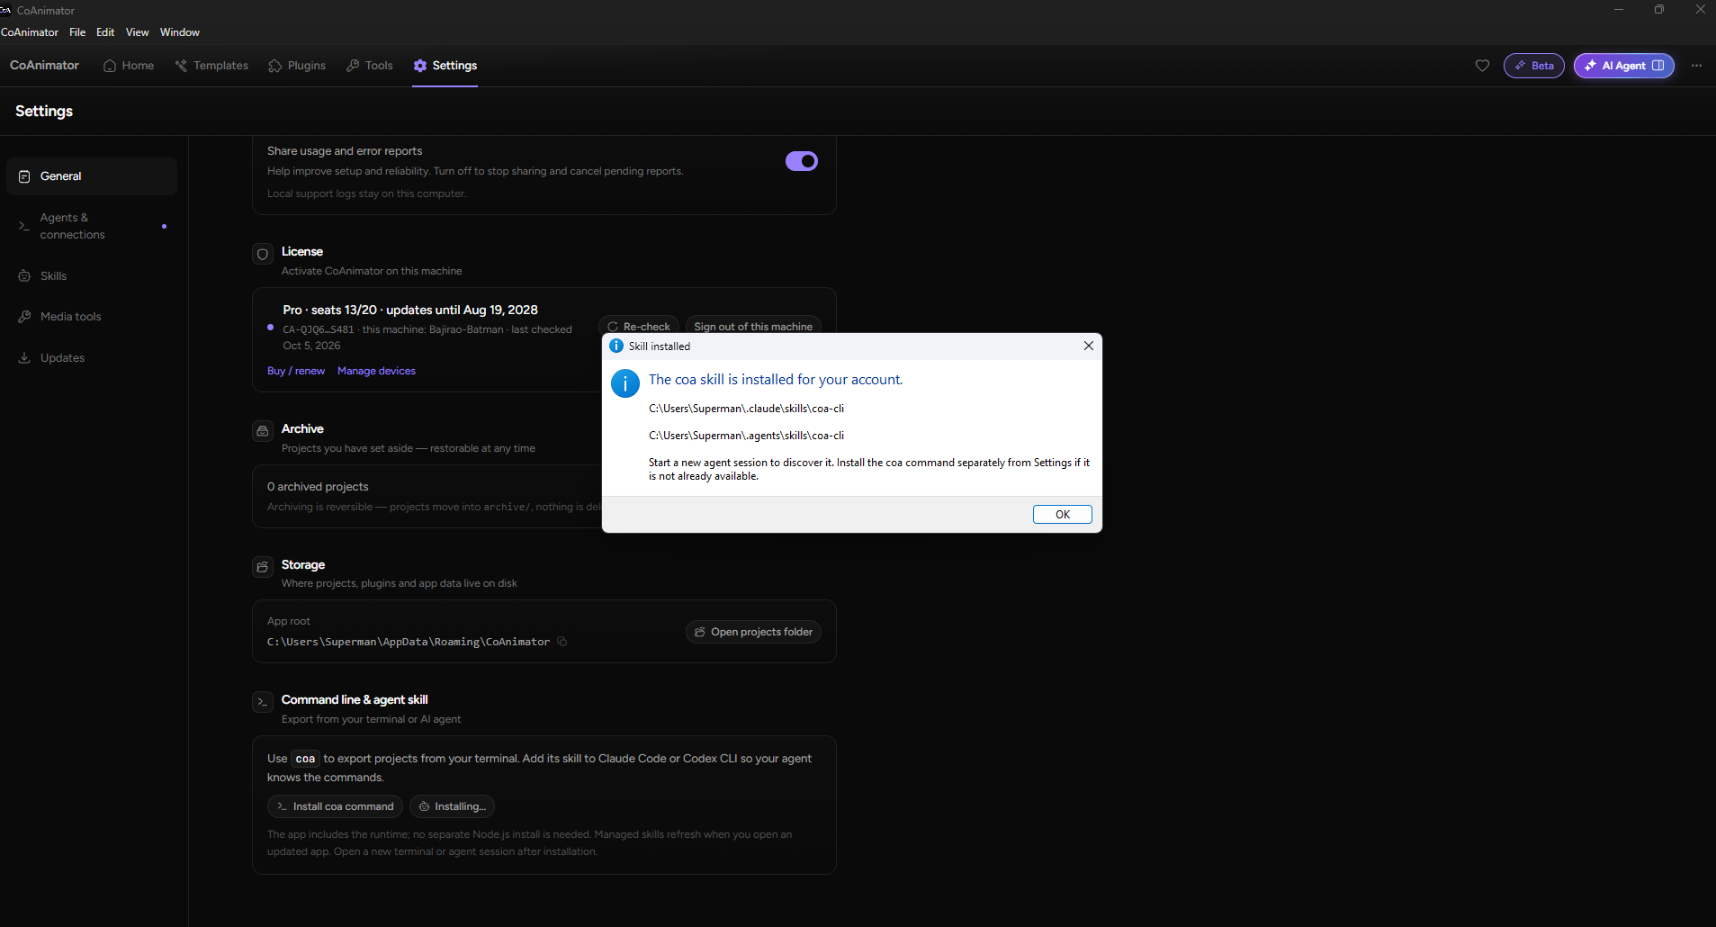The image size is (1716, 927).
Task: Click the App root path text
Action: point(409,642)
